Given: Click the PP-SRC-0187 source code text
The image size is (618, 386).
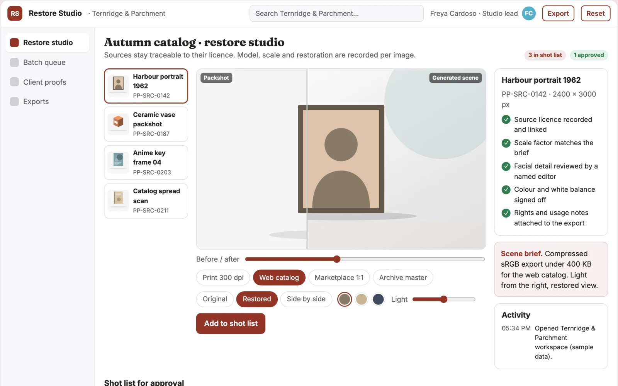Looking at the screenshot, I should [151, 134].
